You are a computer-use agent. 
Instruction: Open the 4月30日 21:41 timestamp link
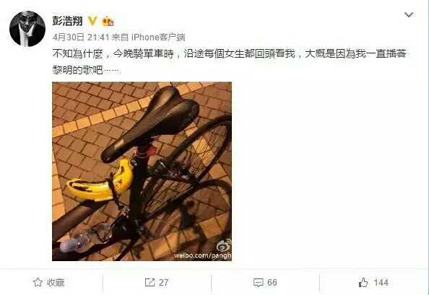pos(81,38)
